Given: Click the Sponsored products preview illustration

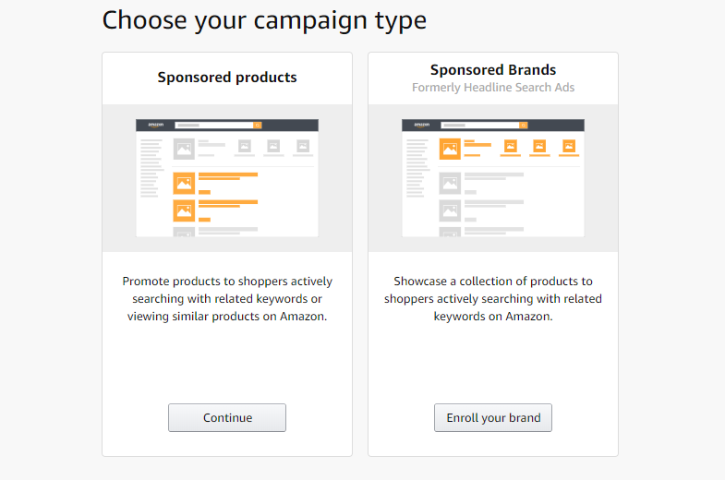Looking at the screenshot, I should click(x=227, y=178).
